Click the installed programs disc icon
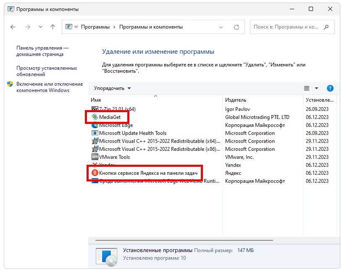This screenshot has width=342, height=271. pos(106,257)
